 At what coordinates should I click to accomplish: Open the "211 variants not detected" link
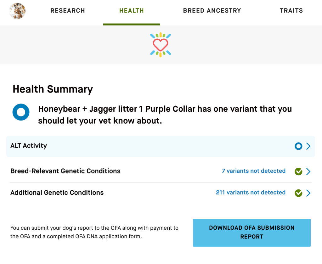(x=251, y=192)
